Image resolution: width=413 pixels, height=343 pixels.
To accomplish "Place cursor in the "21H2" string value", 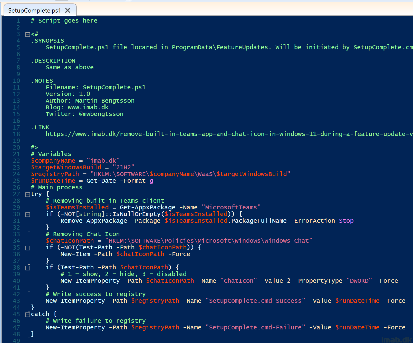I will pyautogui.click(x=123, y=167).
